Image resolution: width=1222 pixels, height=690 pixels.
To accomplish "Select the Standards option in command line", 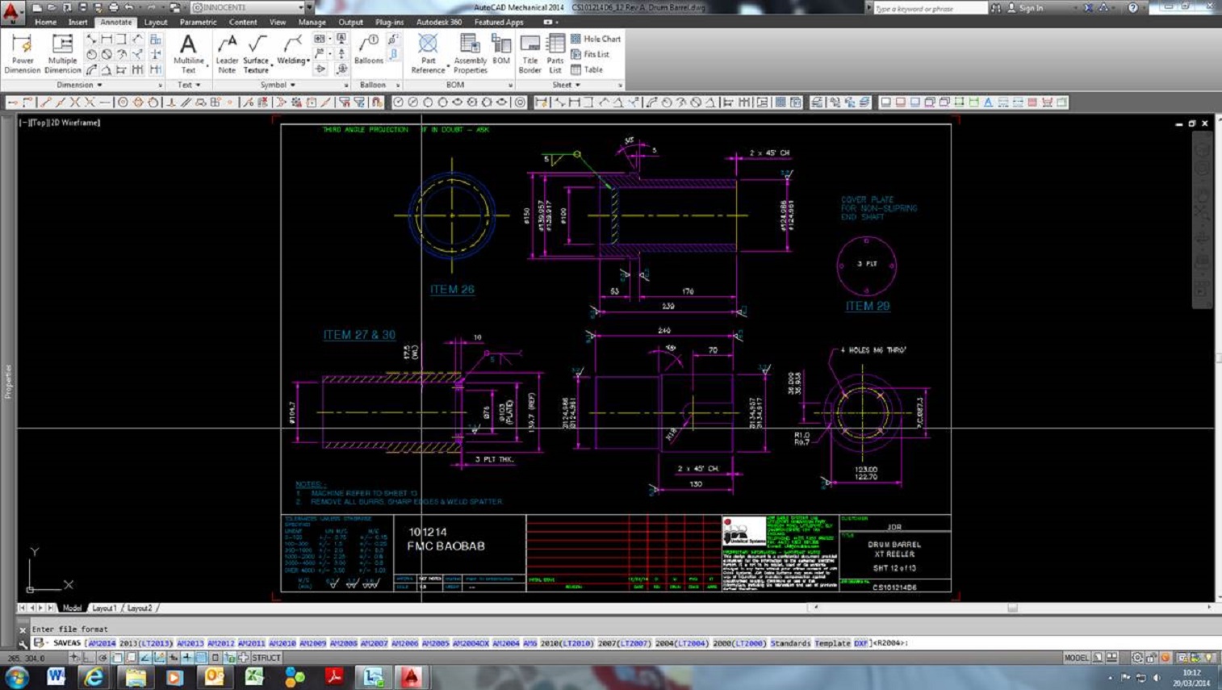I will tap(789, 643).
